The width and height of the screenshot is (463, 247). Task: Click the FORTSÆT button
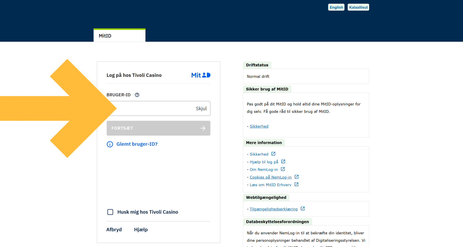click(x=158, y=128)
